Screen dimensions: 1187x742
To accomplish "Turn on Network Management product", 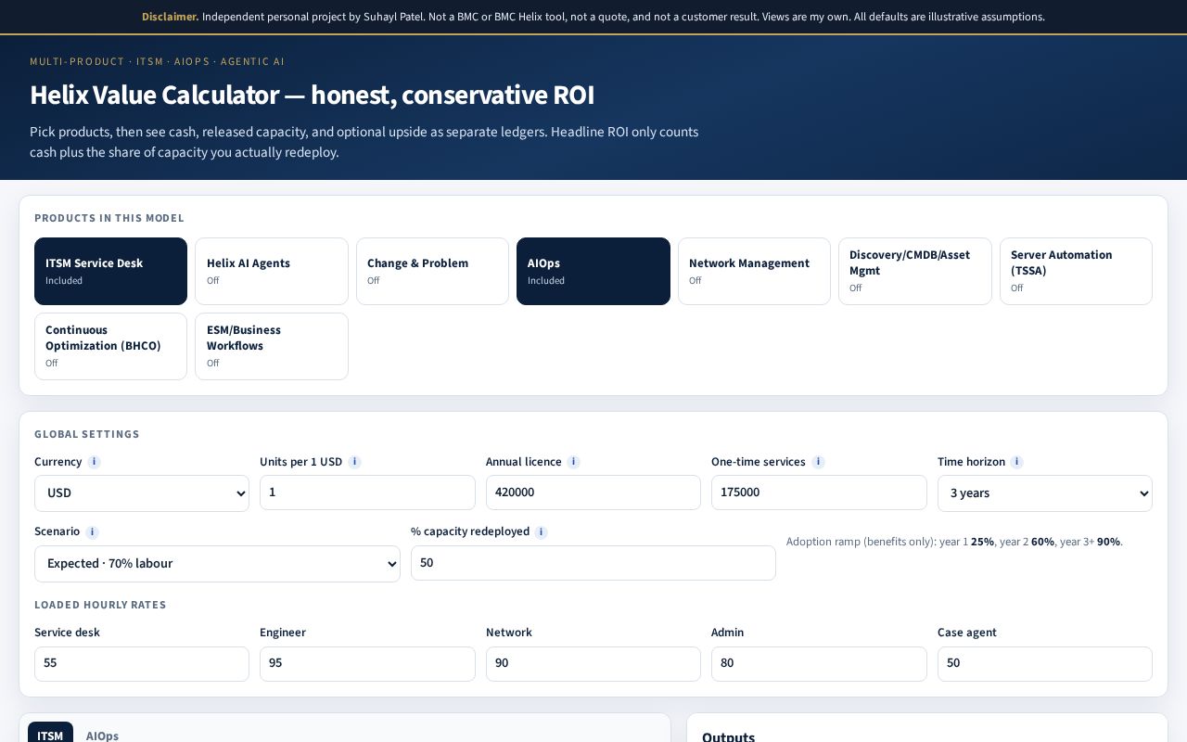I will (754, 271).
